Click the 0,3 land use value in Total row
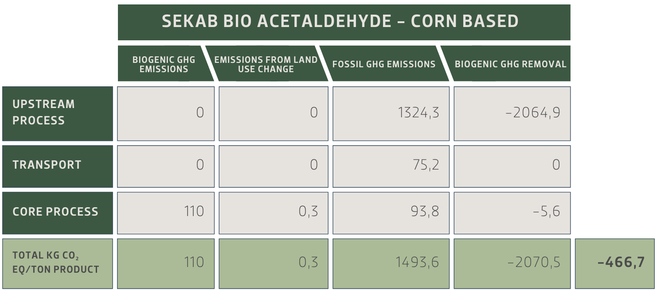 (x=274, y=263)
